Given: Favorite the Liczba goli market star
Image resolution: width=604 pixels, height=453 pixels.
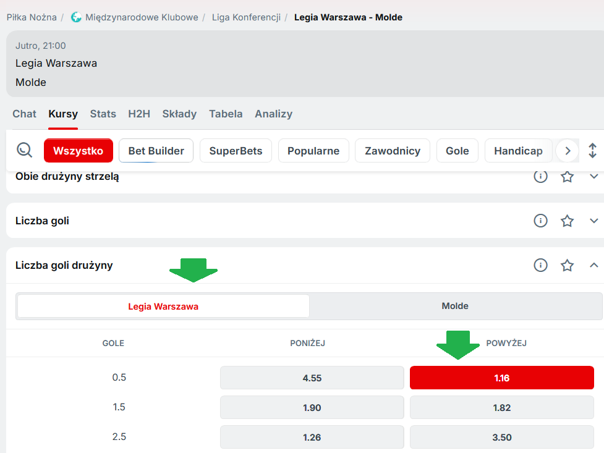Looking at the screenshot, I should pyautogui.click(x=567, y=221).
